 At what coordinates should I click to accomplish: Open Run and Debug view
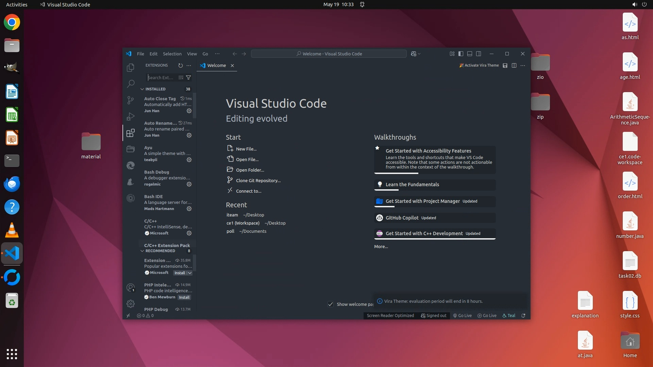[131, 117]
